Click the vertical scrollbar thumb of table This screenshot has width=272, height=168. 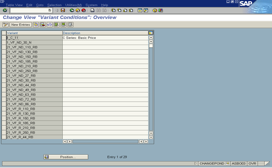pos(151,46)
